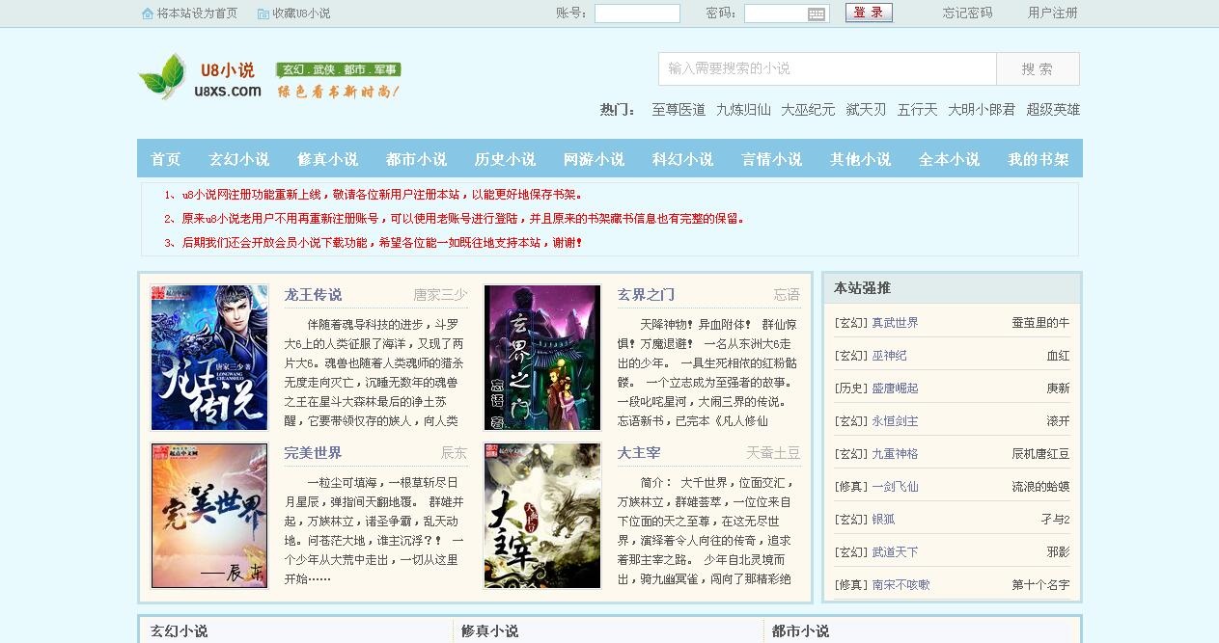
Task: Click the U8小说 green leaf logo
Action: [162, 77]
